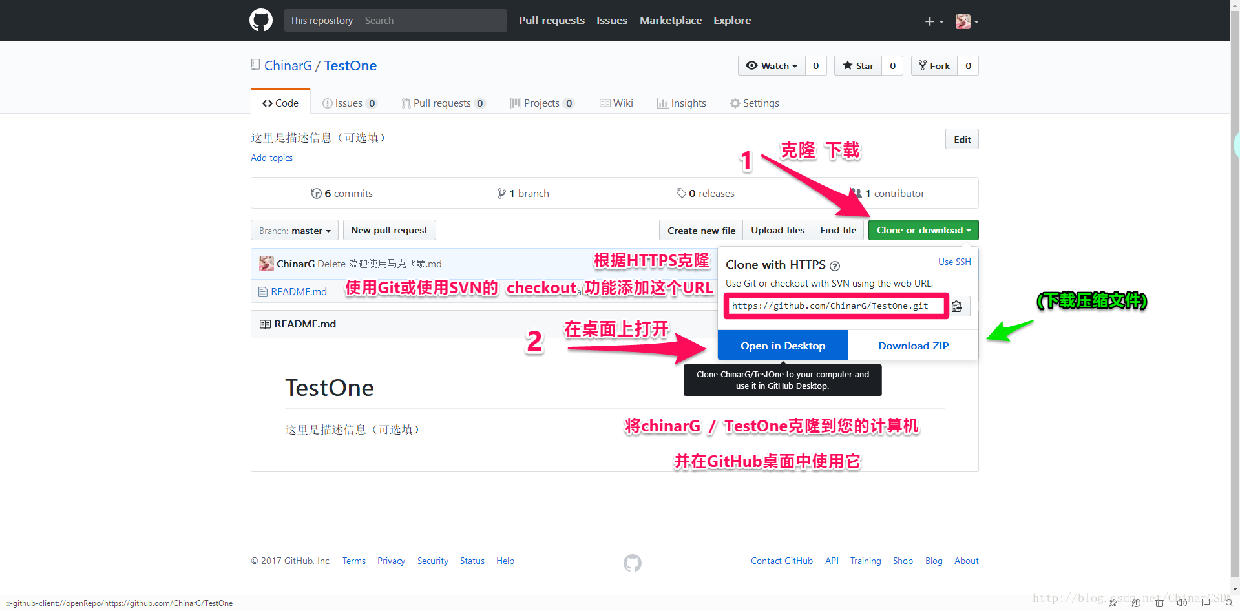This screenshot has height=611, width=1240.
Task: Open the Security footer link
Action: pos(432,561)
